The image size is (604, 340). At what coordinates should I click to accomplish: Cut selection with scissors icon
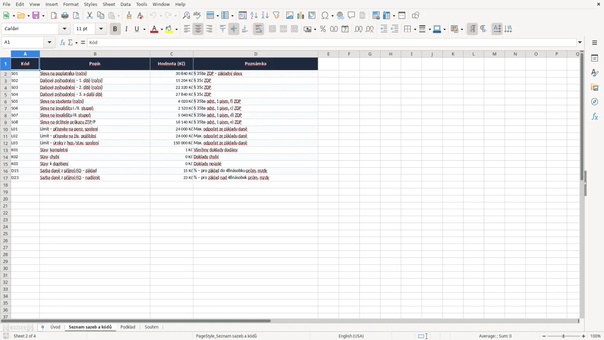(90, 16)
